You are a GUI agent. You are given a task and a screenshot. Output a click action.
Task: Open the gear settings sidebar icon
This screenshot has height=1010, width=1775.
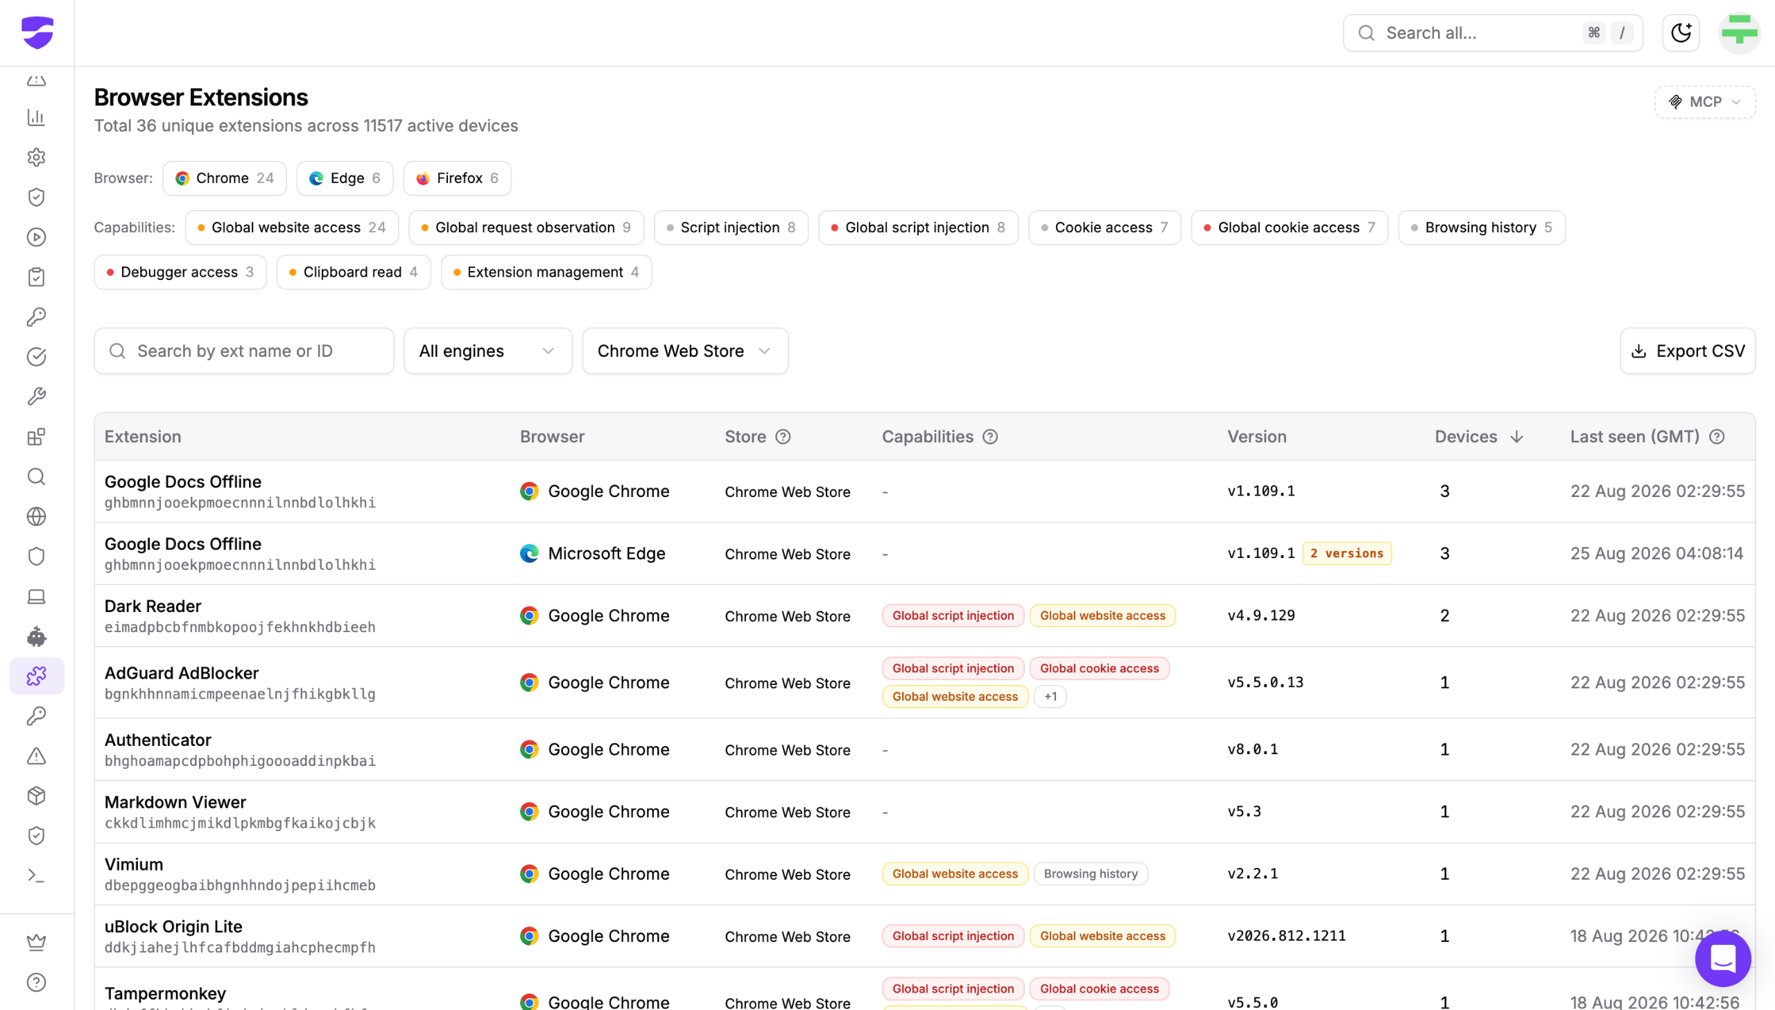[x=36, y=157]
